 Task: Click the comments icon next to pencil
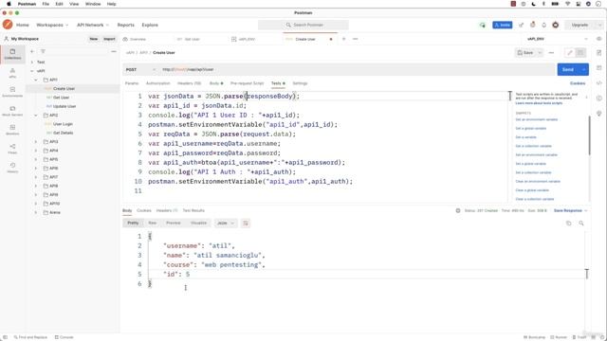[580, 53]
